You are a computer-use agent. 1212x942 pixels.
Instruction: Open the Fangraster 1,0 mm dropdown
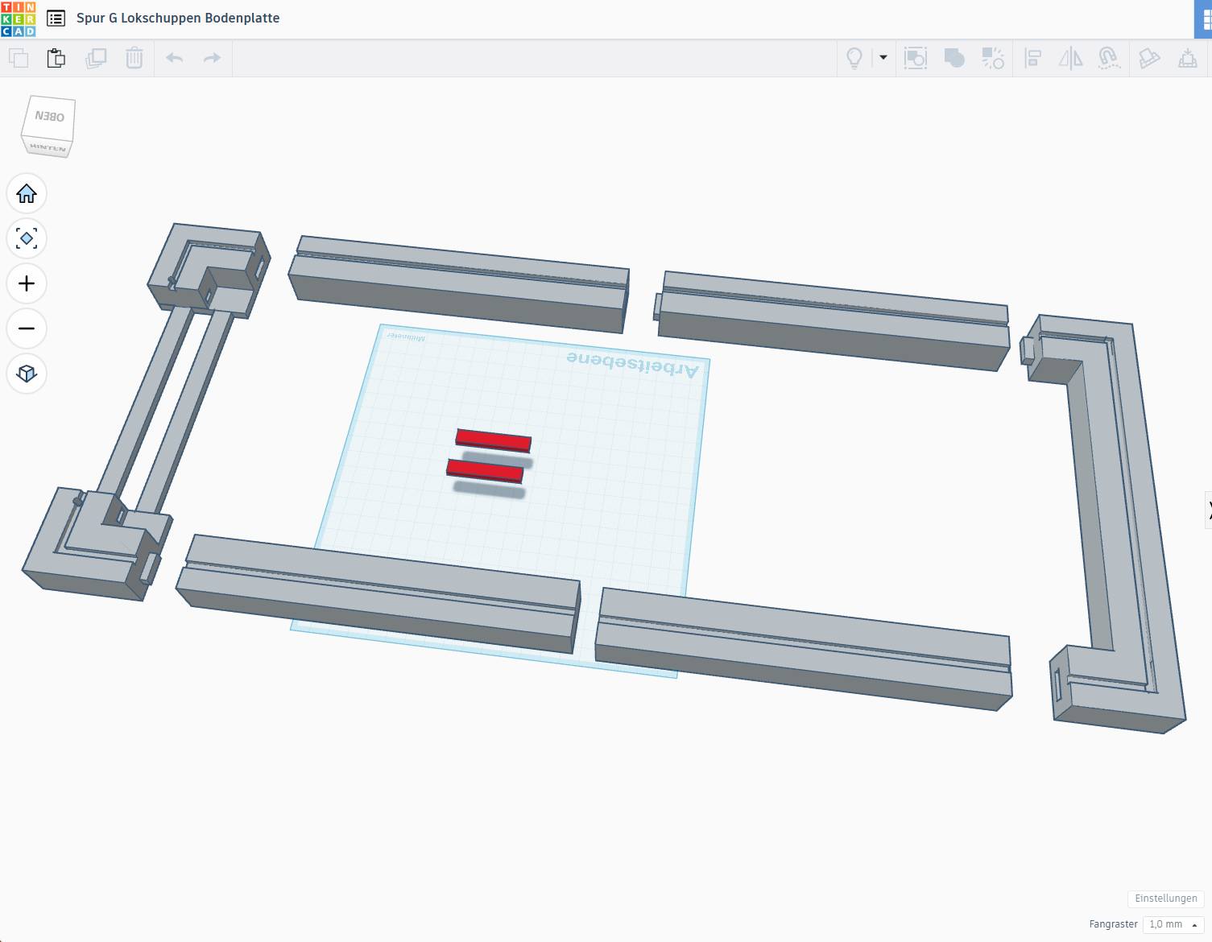1173,924
